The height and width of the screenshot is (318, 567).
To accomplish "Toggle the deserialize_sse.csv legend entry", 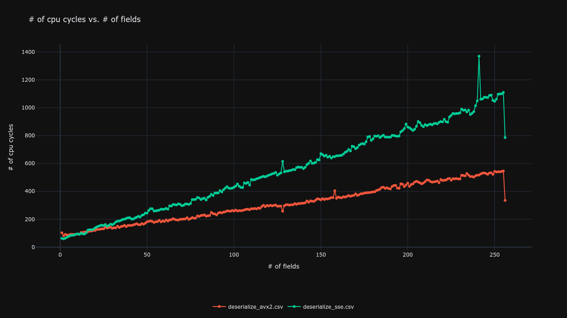I will pos(321,307).
